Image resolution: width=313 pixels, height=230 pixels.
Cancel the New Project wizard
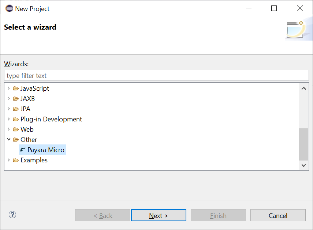(278, 215)
